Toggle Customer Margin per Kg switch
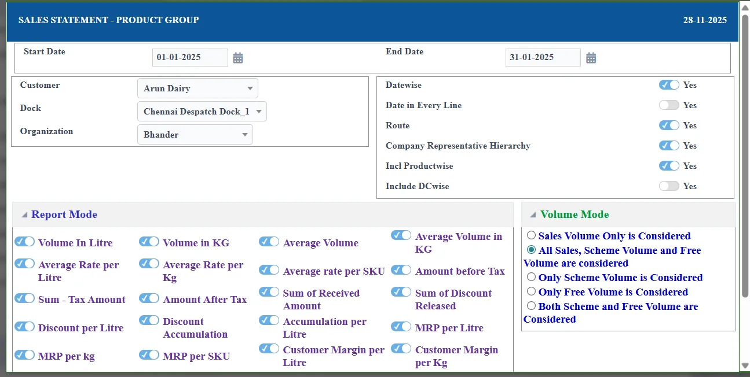The image size is (750, 377). pyautogui.click(x=401, y=349)
